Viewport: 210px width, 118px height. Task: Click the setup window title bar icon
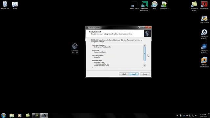click(x=87, y=28)
